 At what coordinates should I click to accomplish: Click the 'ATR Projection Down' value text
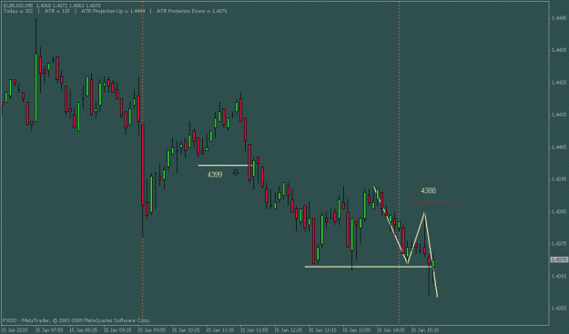(191, 11)
